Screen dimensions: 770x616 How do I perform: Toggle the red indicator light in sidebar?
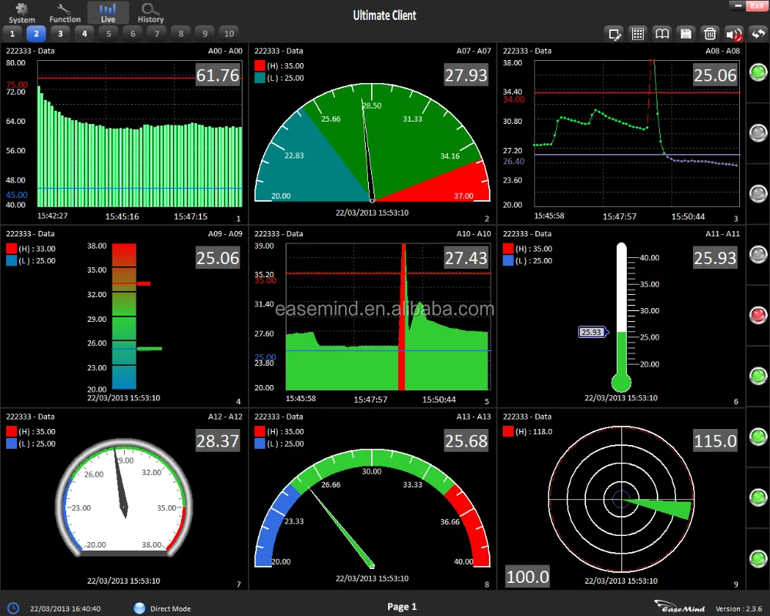coord(758,315)
